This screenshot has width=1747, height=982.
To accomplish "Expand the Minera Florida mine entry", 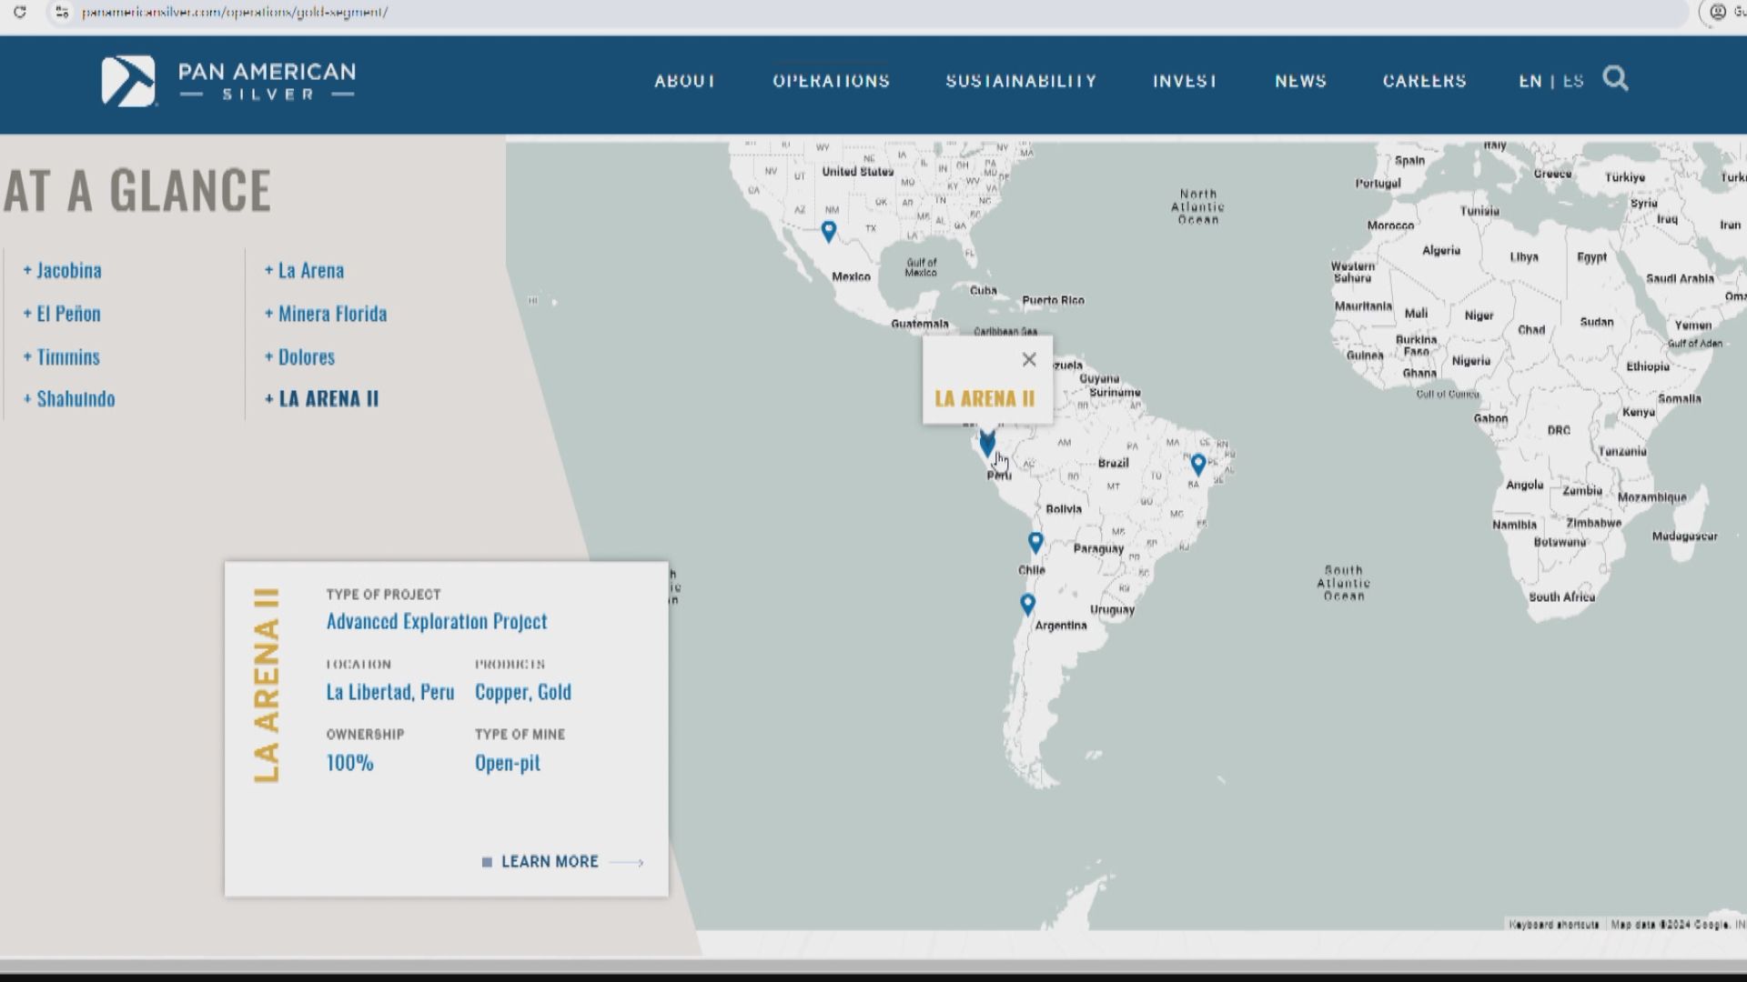I will [x=326, y=314].
